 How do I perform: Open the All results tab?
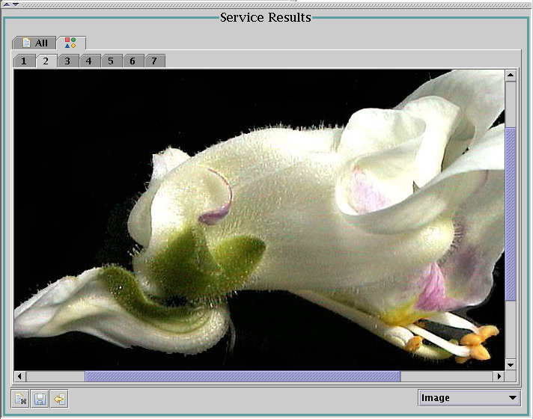click(34, 43)
